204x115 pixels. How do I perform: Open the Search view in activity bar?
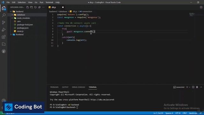pyautogui.click(x=4, y=15)
